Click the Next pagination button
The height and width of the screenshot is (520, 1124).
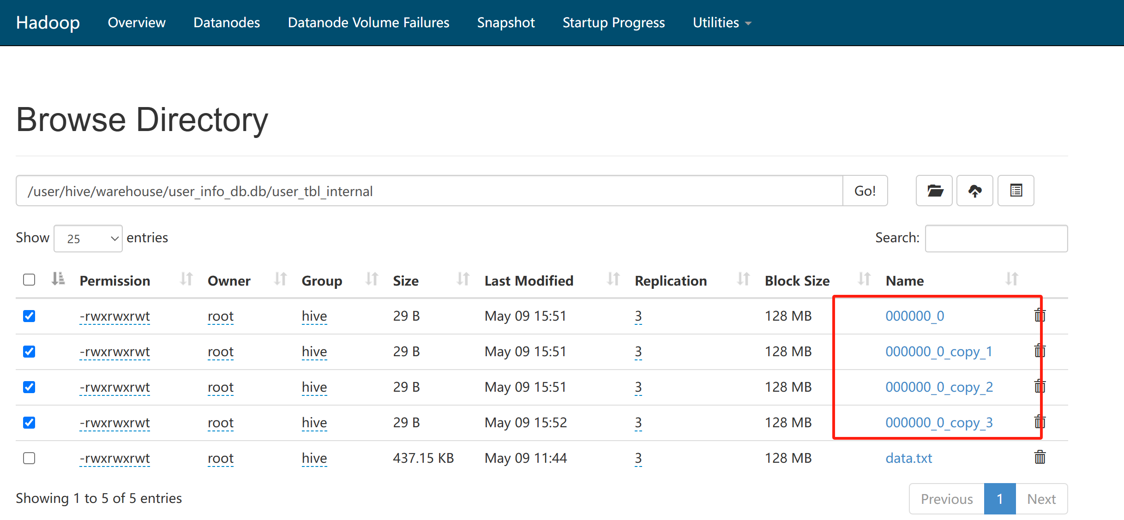pos(1041,499)
